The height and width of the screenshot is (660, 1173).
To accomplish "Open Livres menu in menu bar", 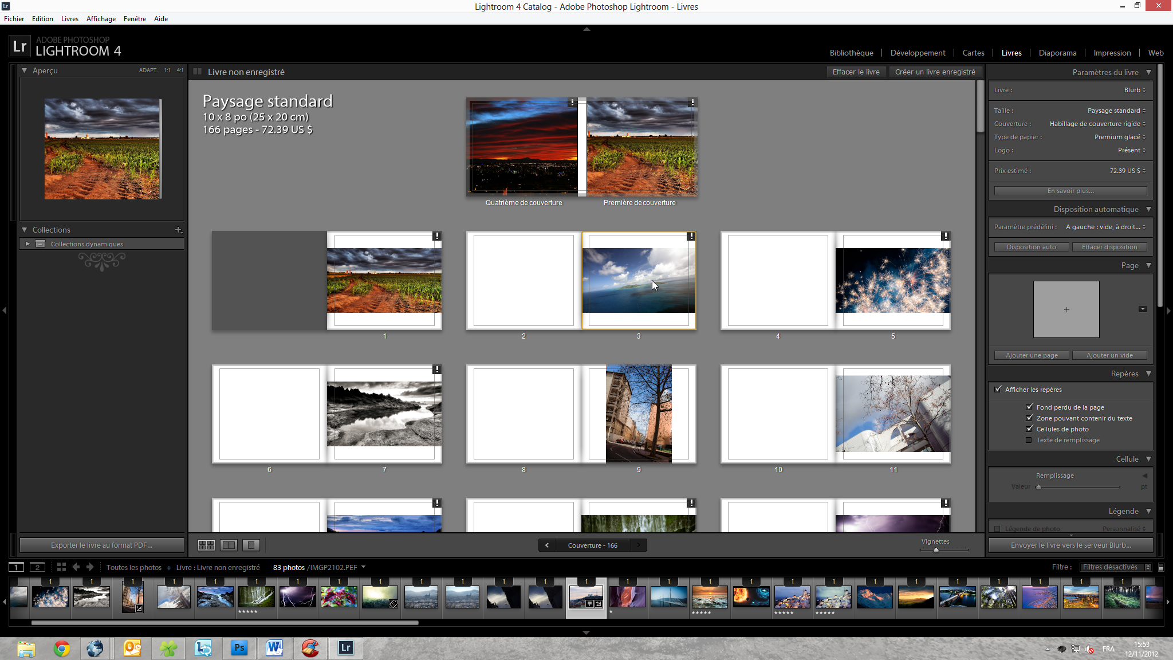I will 70,19.
